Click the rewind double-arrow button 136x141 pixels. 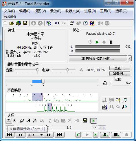click(21, 135)
